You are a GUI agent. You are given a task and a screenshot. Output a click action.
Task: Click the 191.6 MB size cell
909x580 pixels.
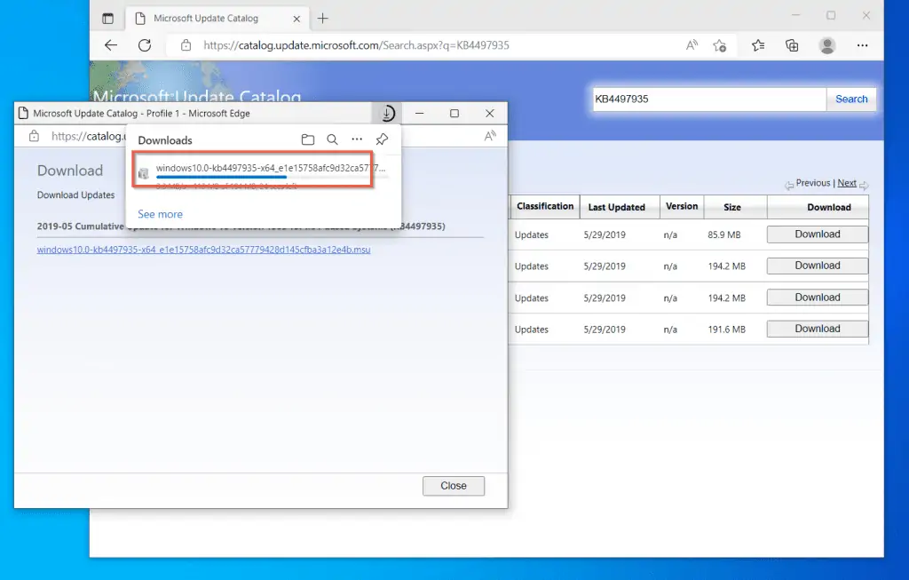click(x=726, y=330)
